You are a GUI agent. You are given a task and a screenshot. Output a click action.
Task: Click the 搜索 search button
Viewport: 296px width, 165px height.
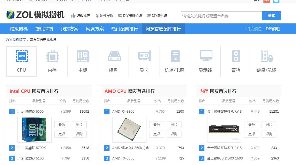pos(271,16)
